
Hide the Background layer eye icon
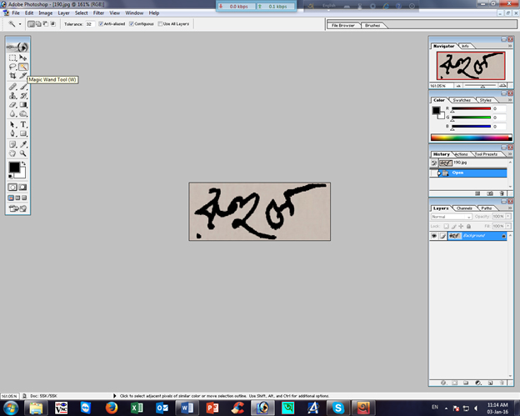coord(434,236)
